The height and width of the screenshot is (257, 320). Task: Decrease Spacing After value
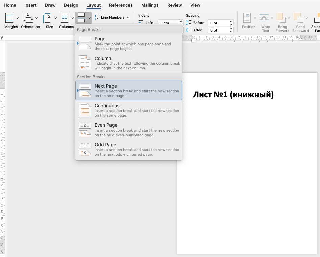pos(231,32)
